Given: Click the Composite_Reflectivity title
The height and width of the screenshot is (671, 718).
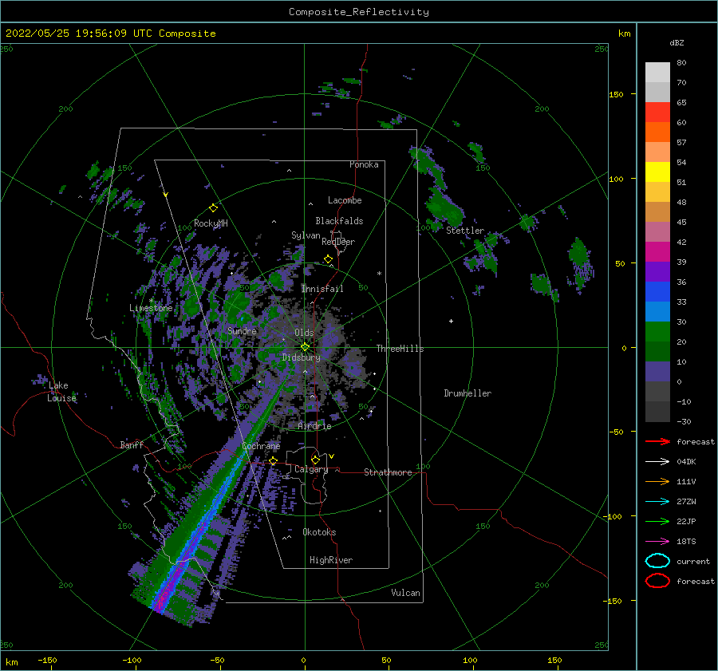Looking at the screenshot, I should click(358, 12).
